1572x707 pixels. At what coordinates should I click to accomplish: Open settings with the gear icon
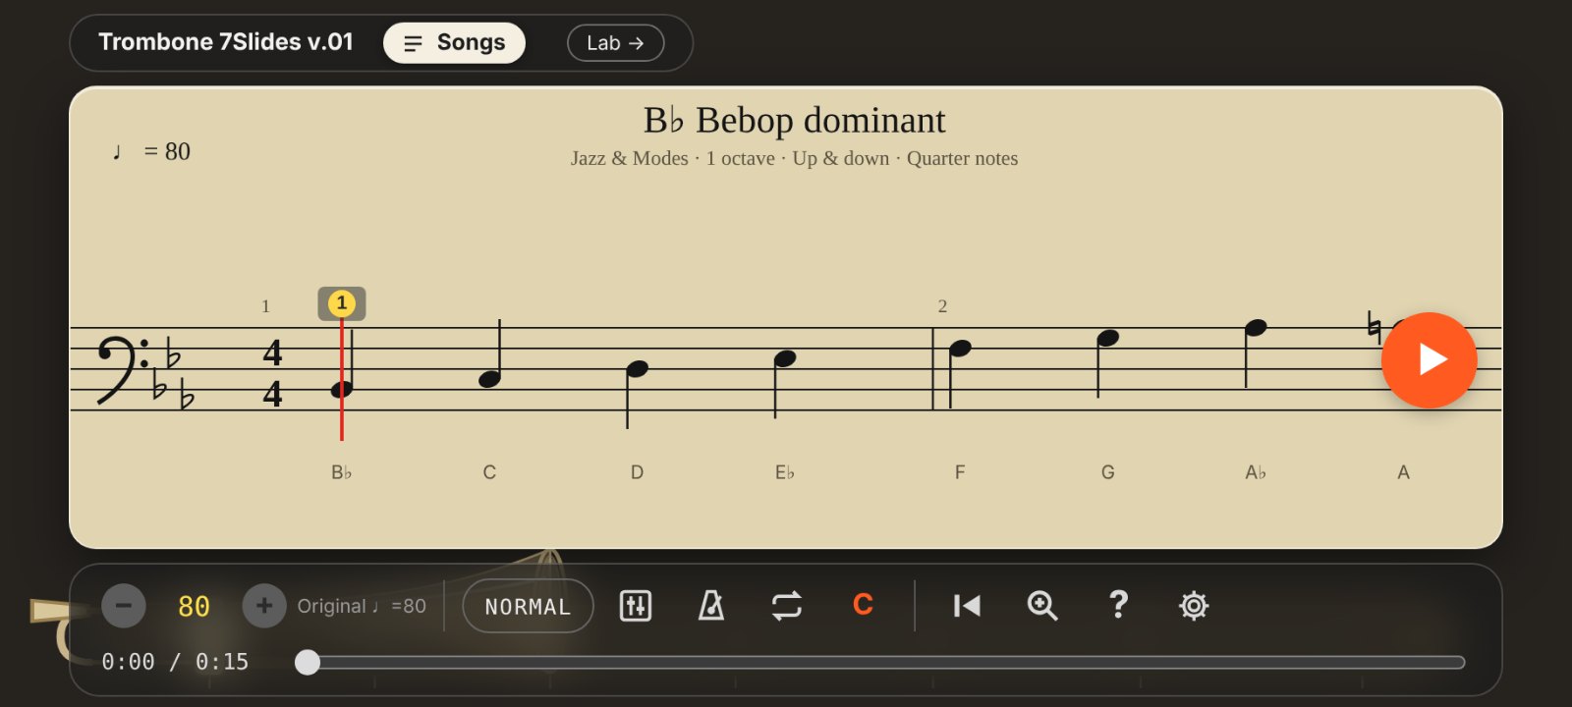[1194, 606]
